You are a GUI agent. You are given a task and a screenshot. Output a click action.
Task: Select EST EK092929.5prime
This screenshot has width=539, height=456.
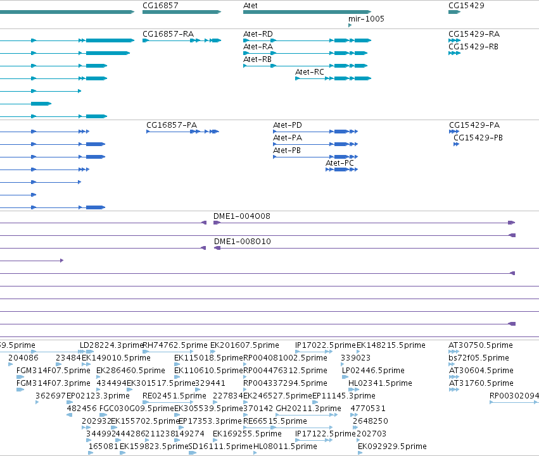pyautogui.click(x=392, y=447)
